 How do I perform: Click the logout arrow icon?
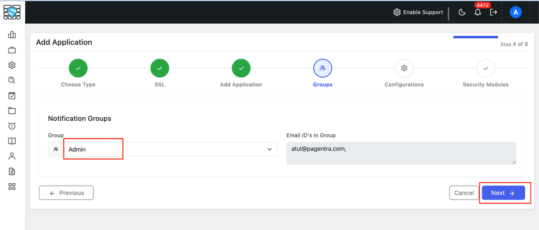494,12
